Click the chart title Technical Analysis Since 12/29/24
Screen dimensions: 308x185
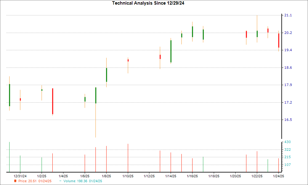(x=149, y=3)
